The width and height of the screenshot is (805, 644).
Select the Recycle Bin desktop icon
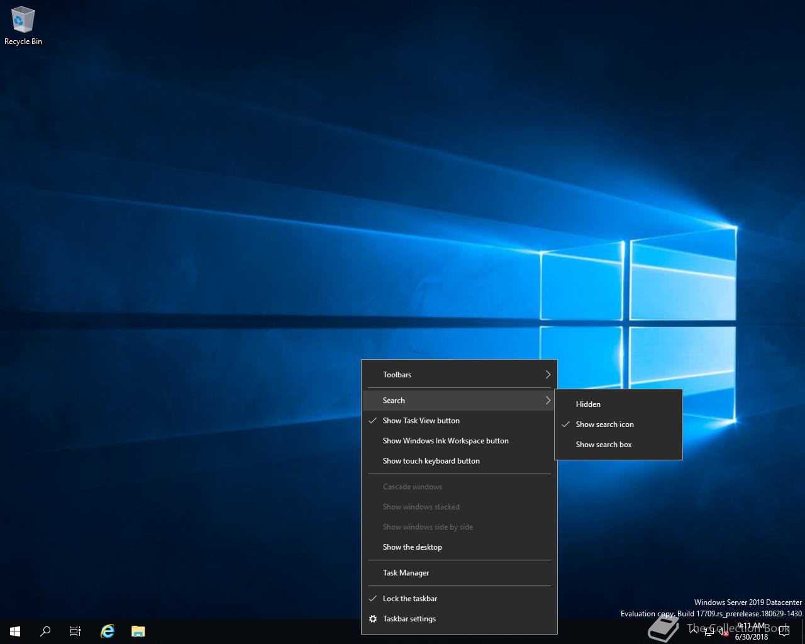(x=23, y=26)
